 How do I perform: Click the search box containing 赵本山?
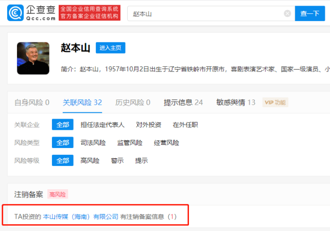(206, 13)
